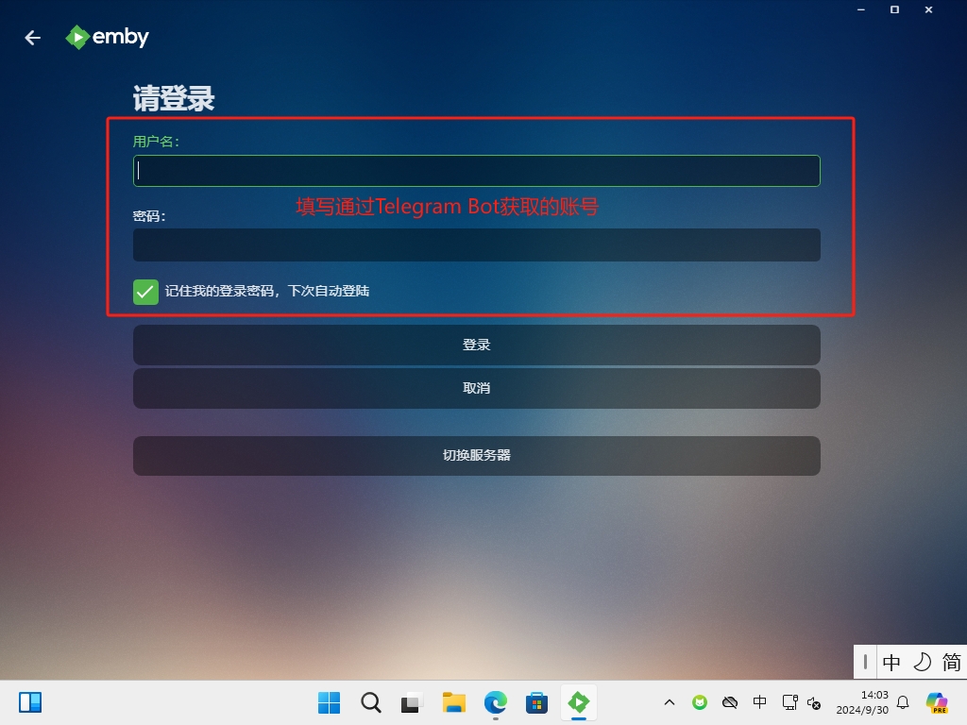Open Task View on the taskbar
Viewport: 967px width, 725px height.
click(412, 702)
